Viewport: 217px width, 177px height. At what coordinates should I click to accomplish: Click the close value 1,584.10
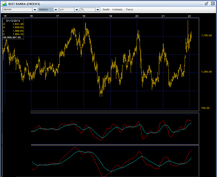18,34
